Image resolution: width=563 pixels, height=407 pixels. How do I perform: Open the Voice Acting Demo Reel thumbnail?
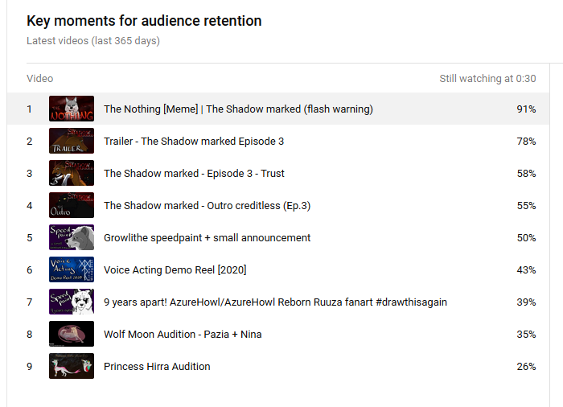72,269
